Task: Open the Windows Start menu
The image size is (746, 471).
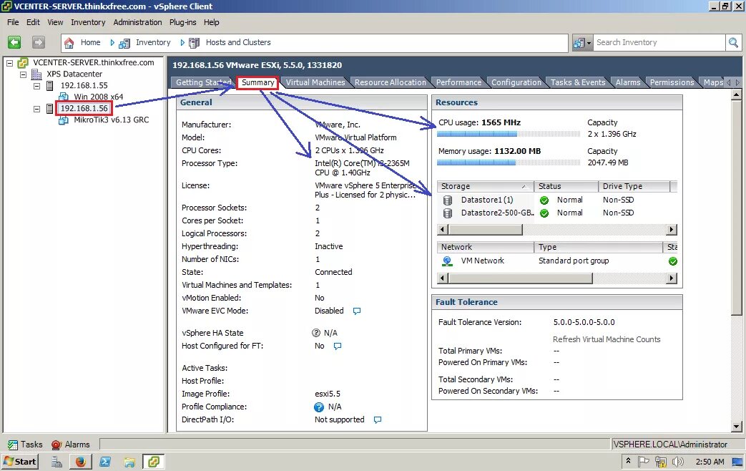Action: point(20,462)
